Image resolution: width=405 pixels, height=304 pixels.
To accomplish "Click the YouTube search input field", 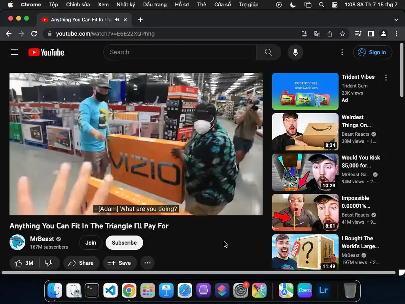I will [180, 52].
